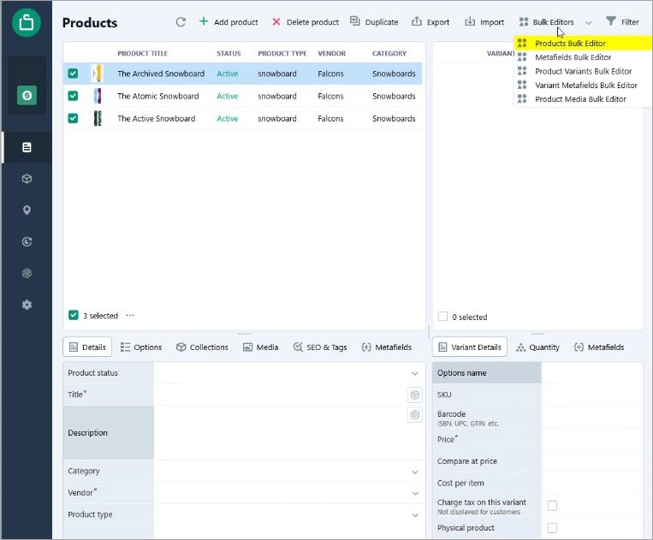The image size is (653, 540).
Task: Choose Metafields Bulk Editor menu item
Action: (583, 57)
